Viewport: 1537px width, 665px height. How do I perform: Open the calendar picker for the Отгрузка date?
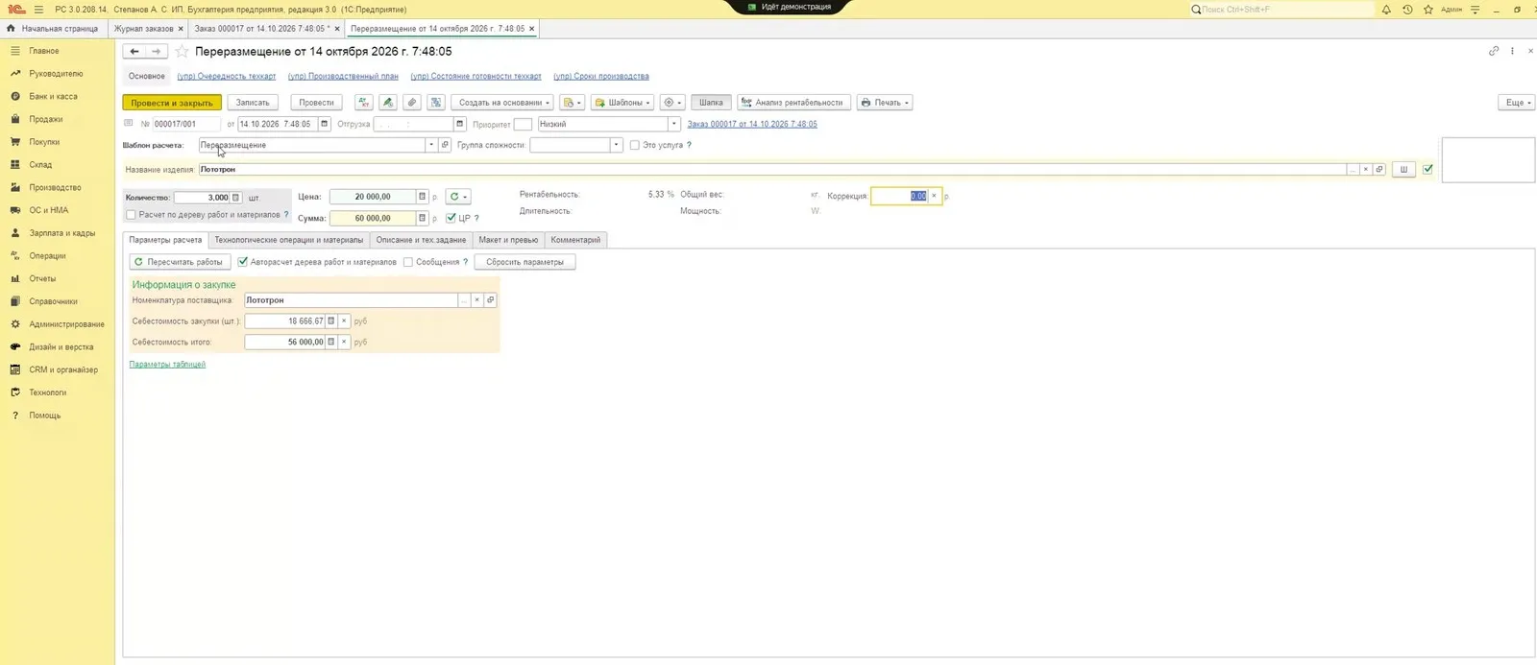(x=460, y=124)
